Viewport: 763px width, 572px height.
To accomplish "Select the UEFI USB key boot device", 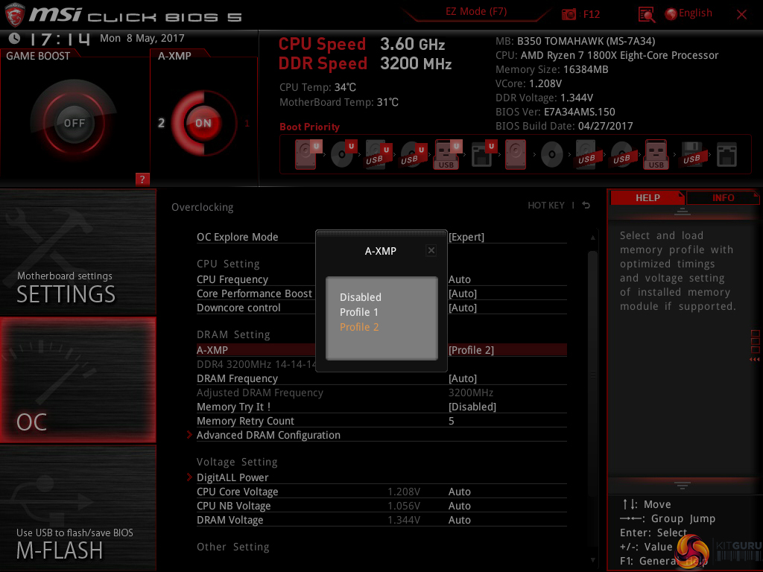I will pos(447,154).
